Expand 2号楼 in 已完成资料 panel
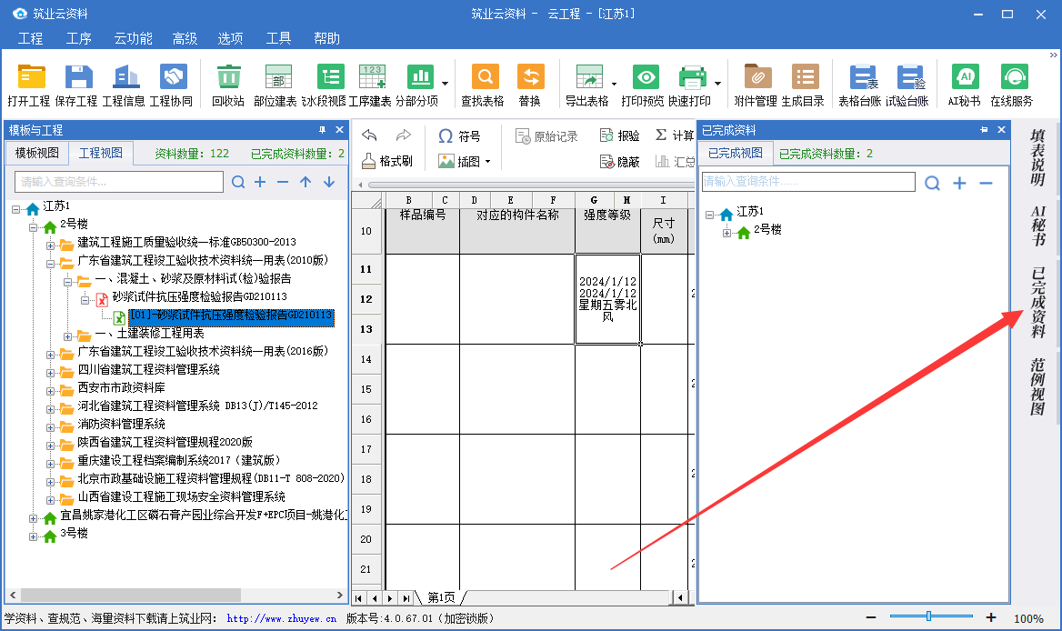The height and width of the screenshot is (631, 1062). (x=726, y=233)
